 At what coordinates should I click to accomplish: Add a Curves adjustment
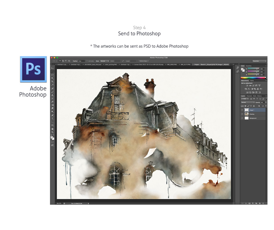click(253, 86)
